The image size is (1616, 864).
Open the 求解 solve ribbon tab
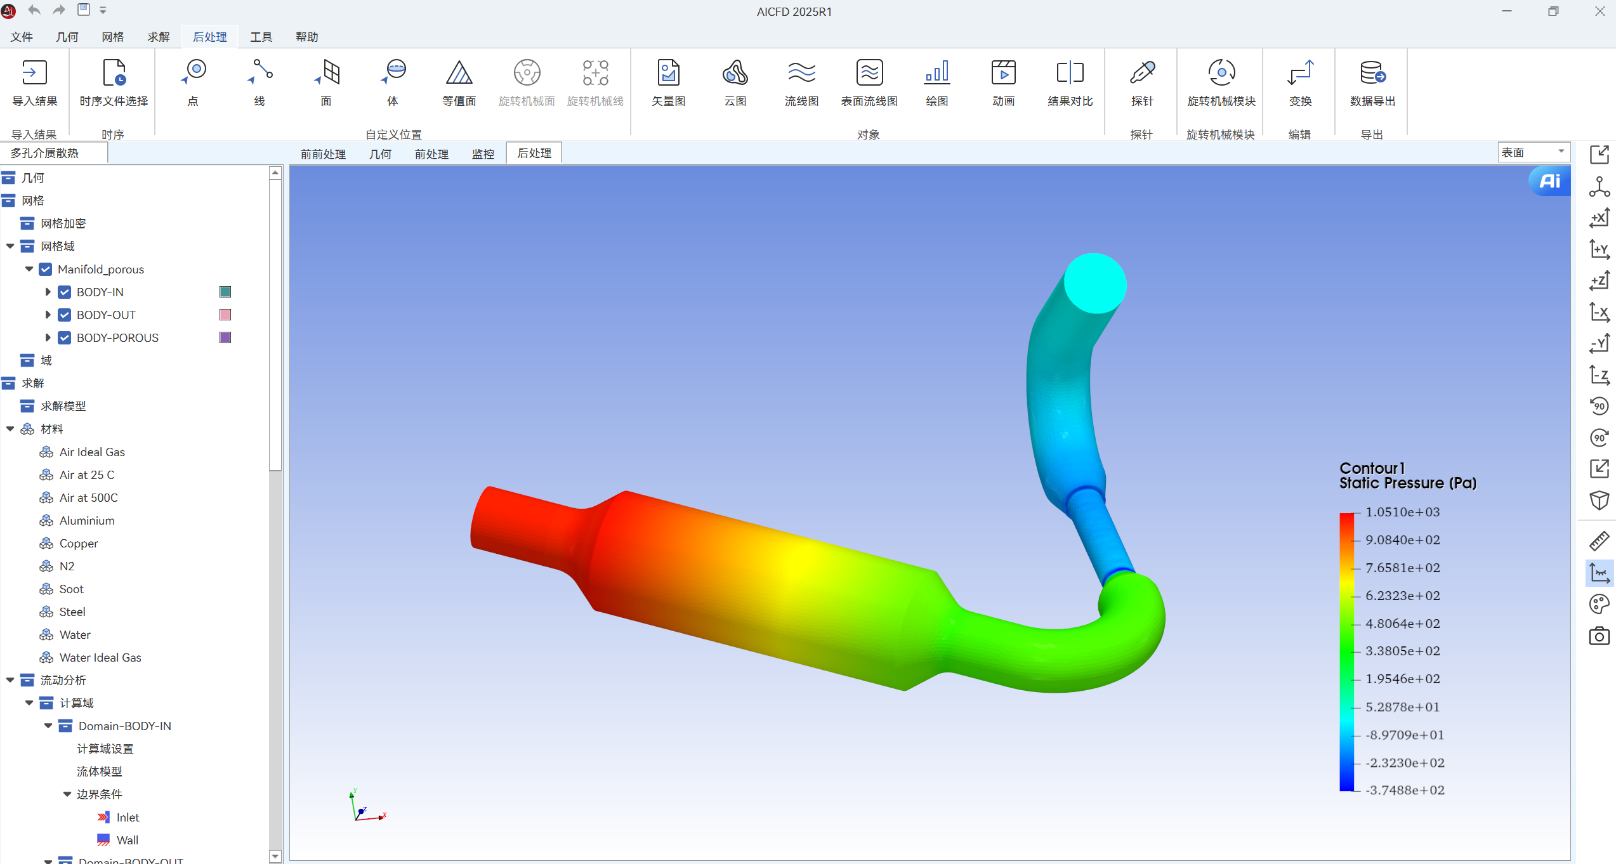pyautogui.click(x=159, y=37)
